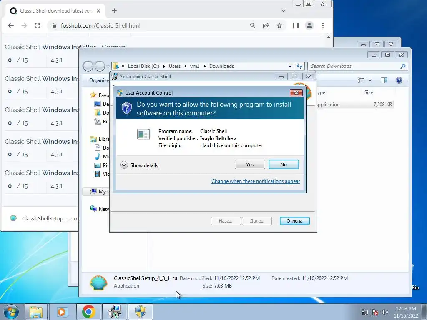The width and height of the screenshot is (427, 320).
Task: Close the User Account Control dialog
Action: (x=296, y=93)
